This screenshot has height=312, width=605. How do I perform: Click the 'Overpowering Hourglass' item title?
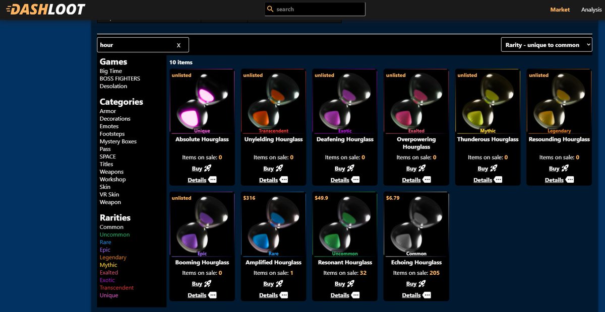point(416,143)
